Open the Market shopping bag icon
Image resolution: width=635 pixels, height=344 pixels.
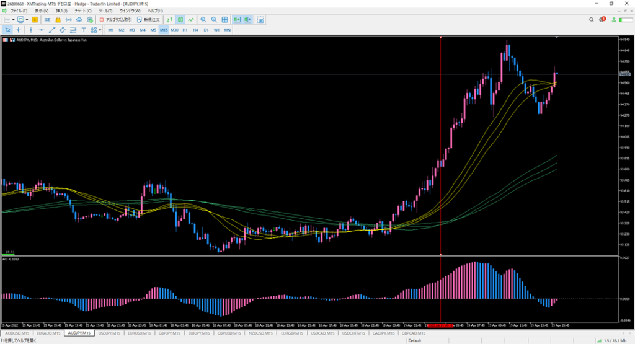(58, 20)
